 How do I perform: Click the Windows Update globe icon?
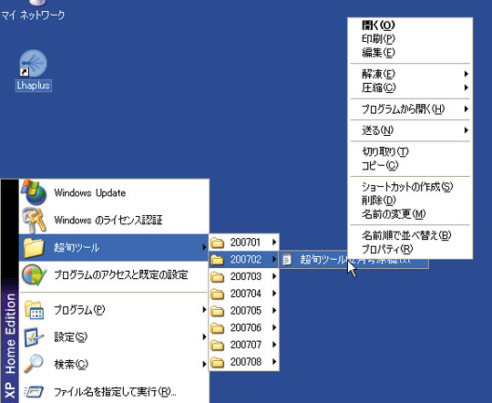tap(34, 192)
